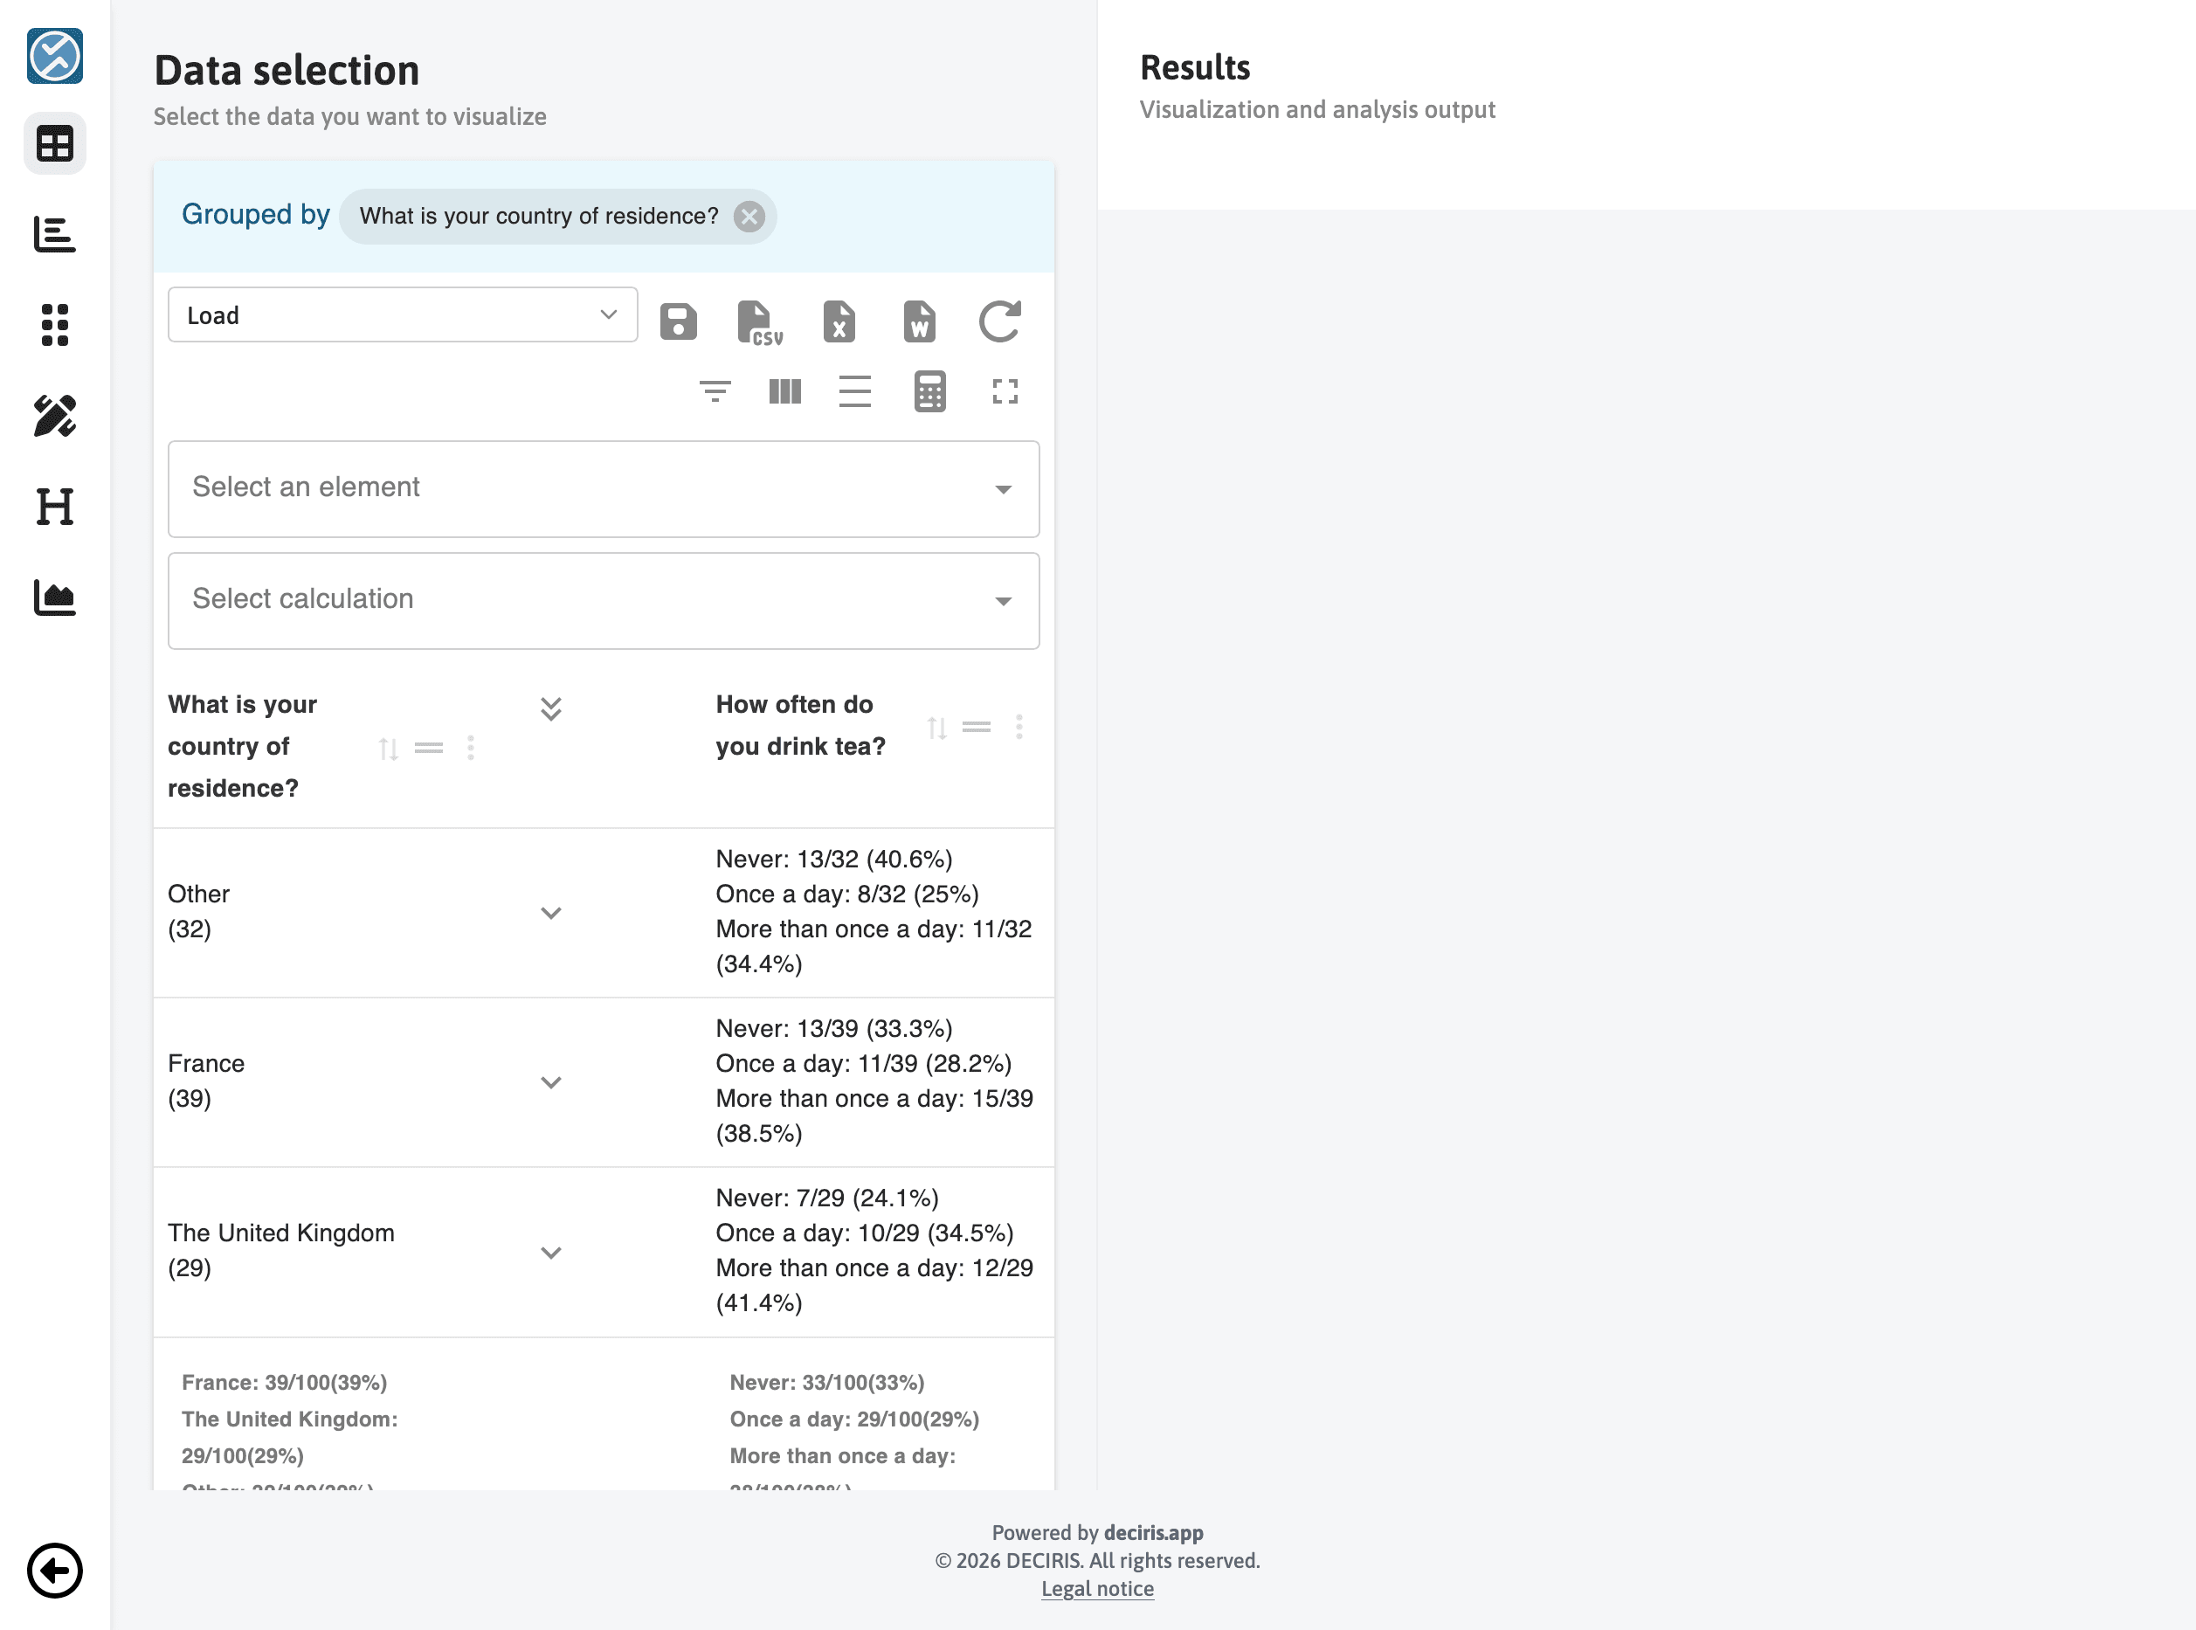Open sidebar area chart section

tap(54, 597)
